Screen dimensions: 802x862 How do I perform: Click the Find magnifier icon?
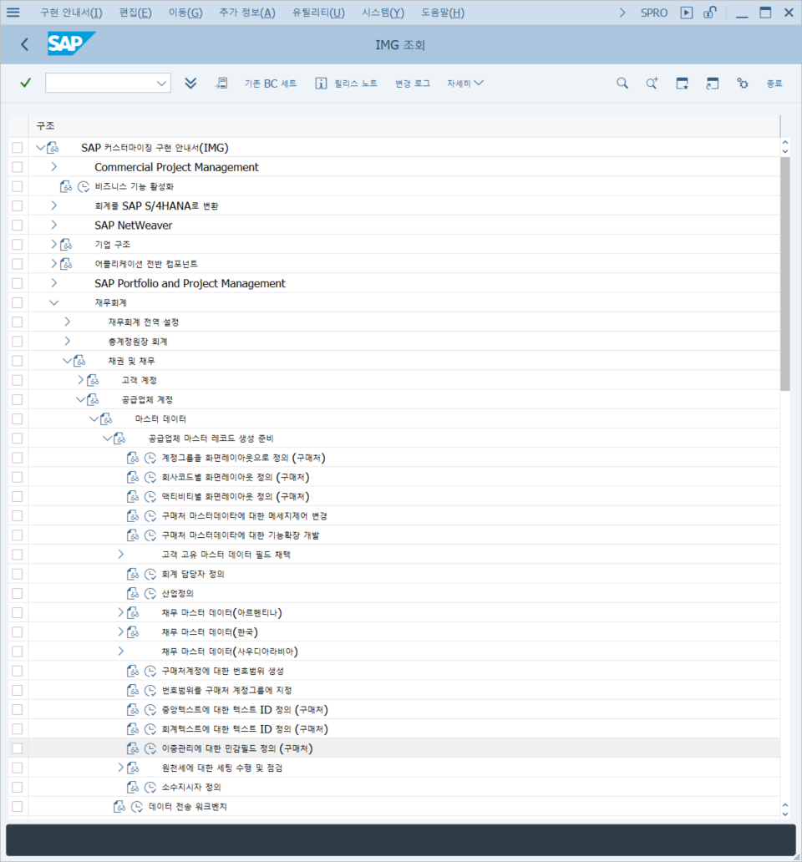coord(622,83)
